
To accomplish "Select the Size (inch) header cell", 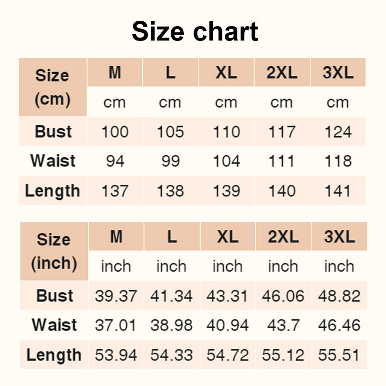I will 54,251.
